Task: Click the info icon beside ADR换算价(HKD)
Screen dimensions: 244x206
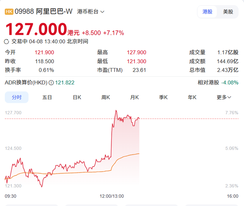Action: pyautogui.click(x=51, y=82)
